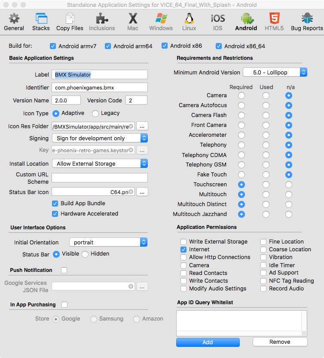Click the Remove whitelist button

280,342
